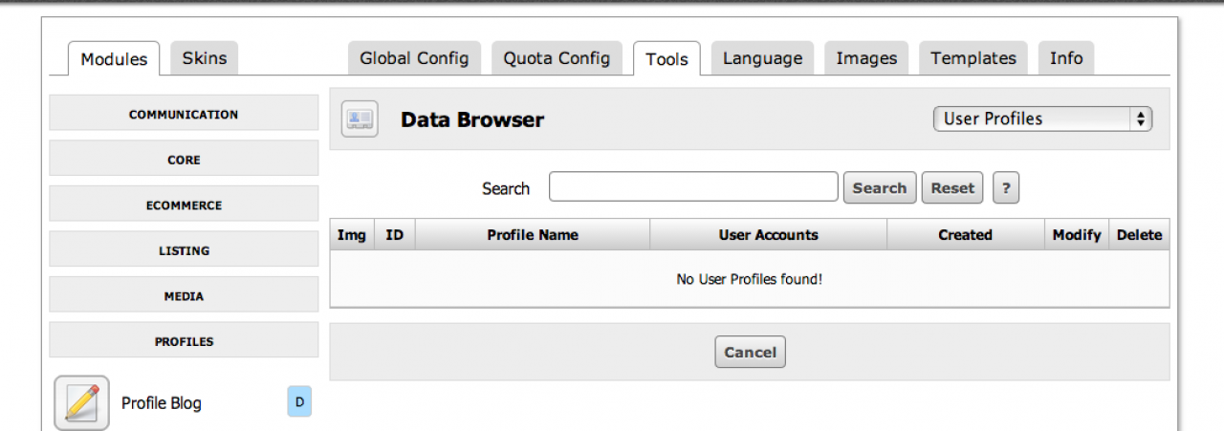This screenshot has width=1224, height=431.
Task: Focus the Search text field
Action: pos(693,187)
